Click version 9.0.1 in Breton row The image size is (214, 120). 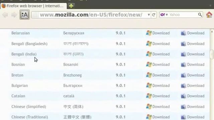click(x=121, y=75)
